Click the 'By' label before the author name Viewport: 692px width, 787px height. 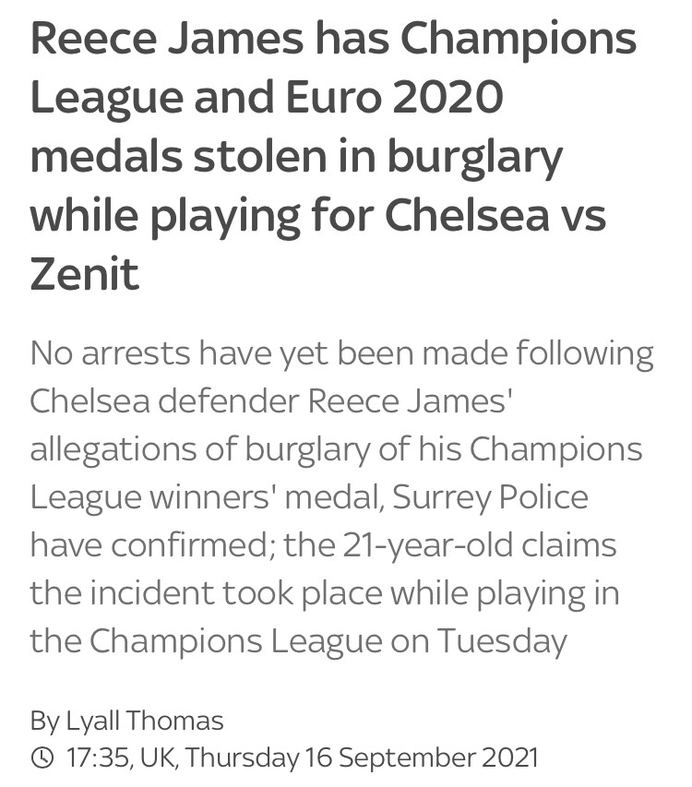pos(45,721)
